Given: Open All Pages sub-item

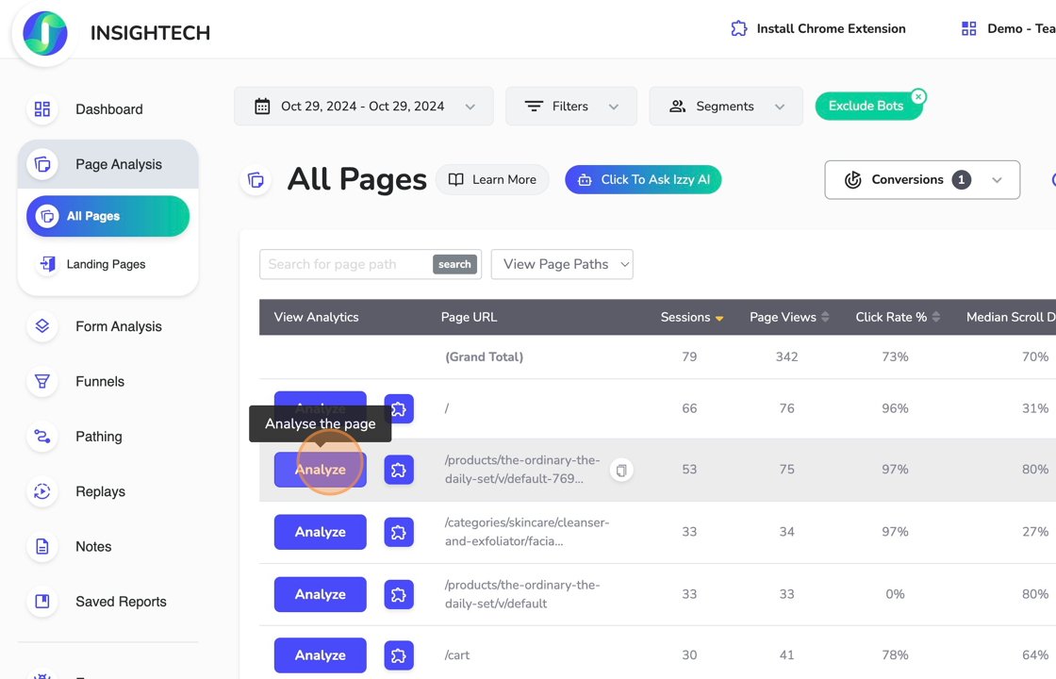Looking at the screenshot, I should click(107, 216).
